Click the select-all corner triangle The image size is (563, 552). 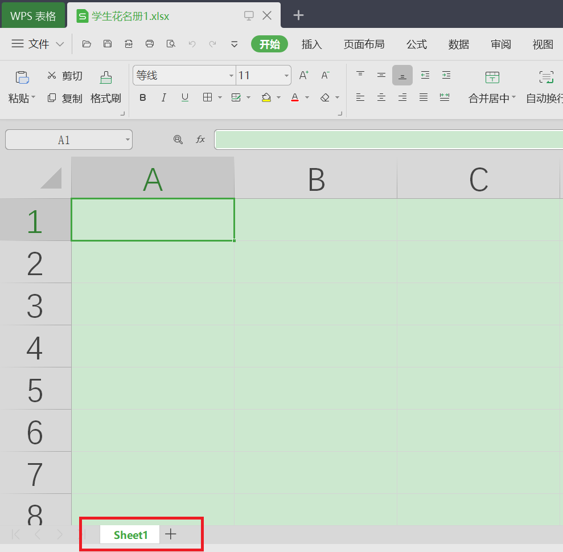[52, 178]
